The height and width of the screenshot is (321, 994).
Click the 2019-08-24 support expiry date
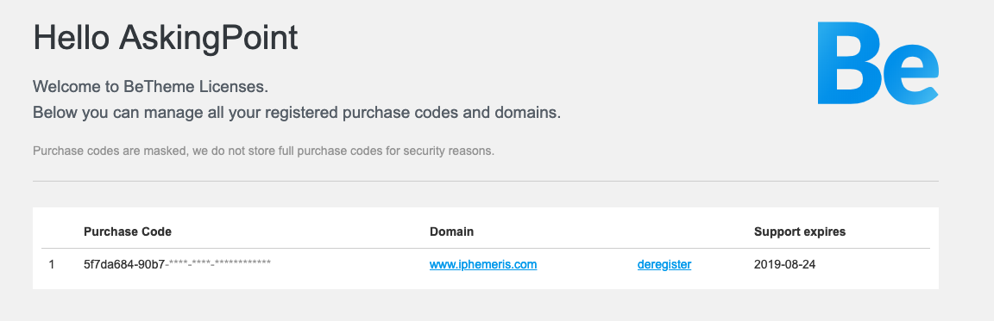[x=785, y=265]
